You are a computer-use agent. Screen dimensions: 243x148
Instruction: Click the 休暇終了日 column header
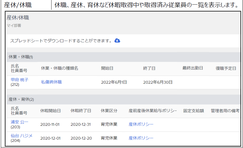(x=81, y=111)
